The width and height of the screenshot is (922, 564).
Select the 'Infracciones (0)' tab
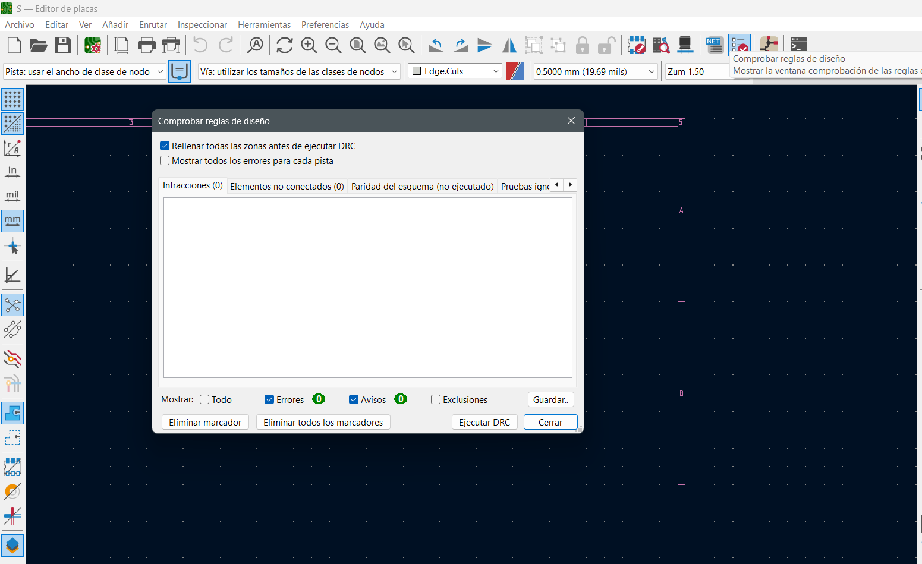193,185
